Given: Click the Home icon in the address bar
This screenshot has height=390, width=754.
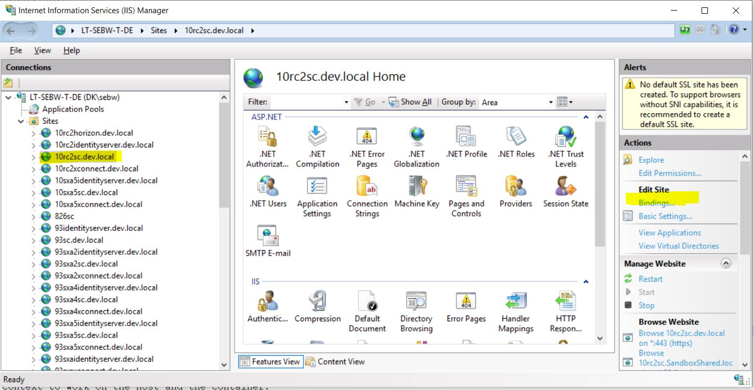Looking at the screenshot, I should pos(715,30).
